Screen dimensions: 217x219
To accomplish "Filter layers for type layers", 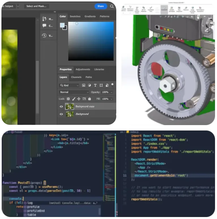I will click(x=95, y=85).
